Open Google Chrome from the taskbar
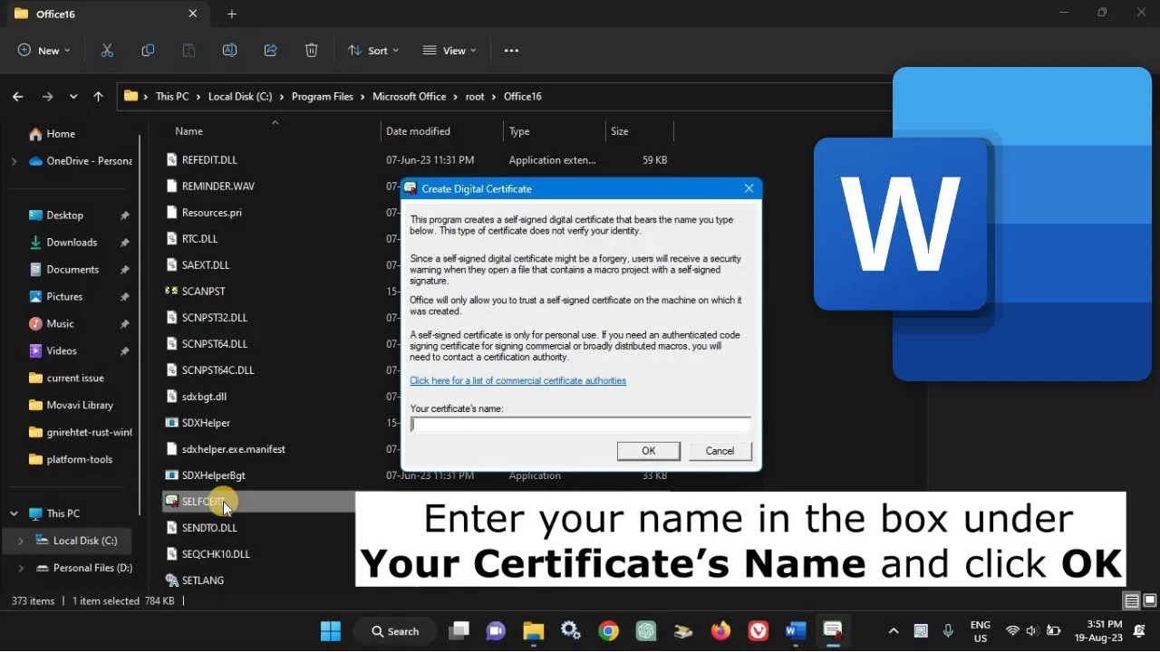Viewport: 1160px width, 652px height. point(608,631)
